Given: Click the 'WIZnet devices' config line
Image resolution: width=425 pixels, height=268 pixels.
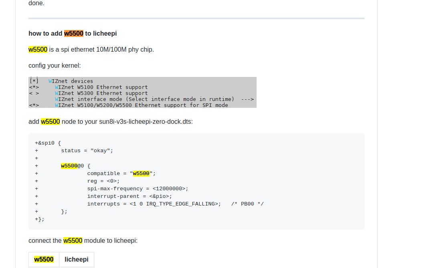Looking at the screenshot, I should click(71, 81).
